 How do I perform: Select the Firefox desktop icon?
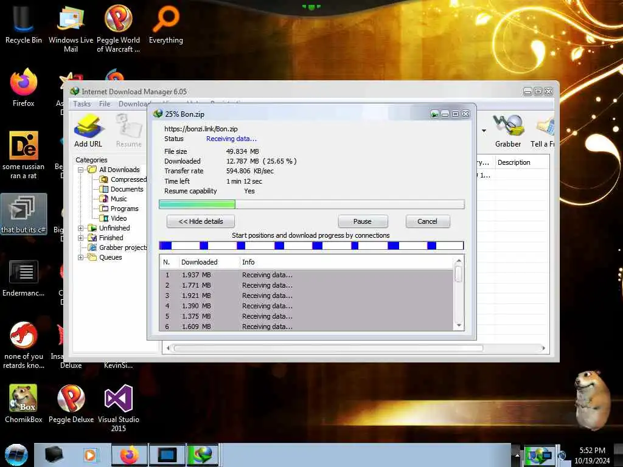pyautogui.click(x=24, y=88)
